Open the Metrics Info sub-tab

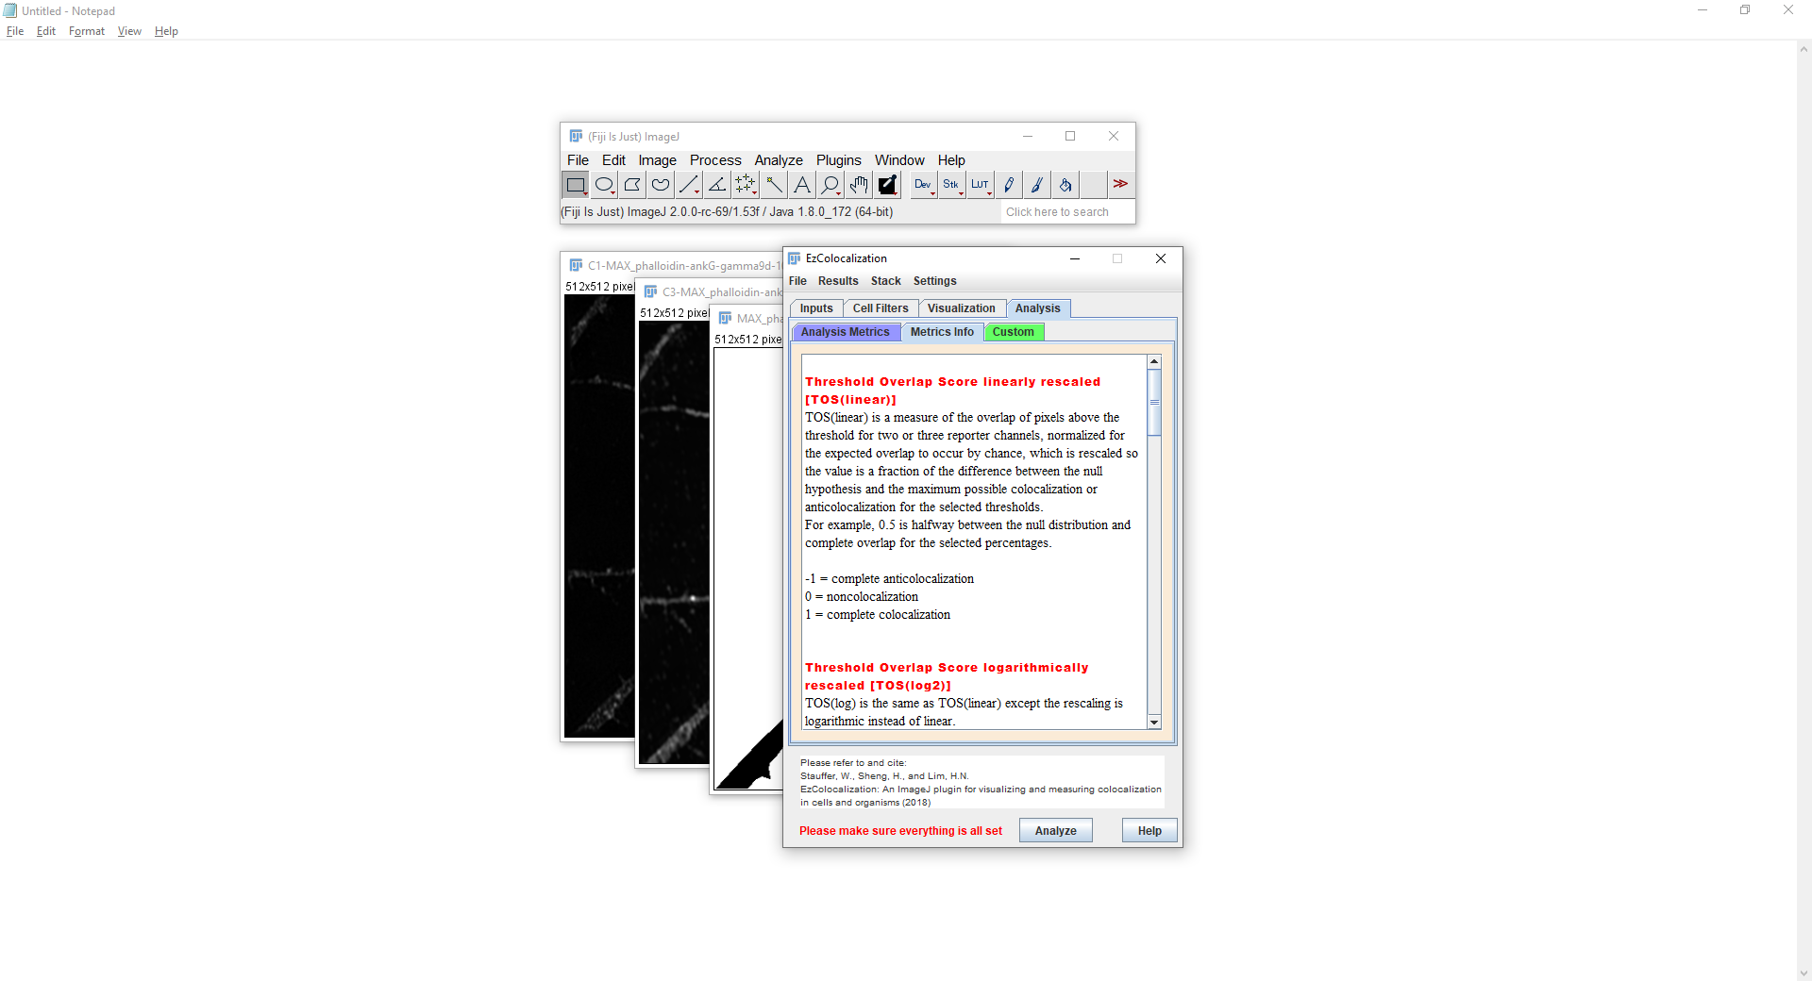pos(942,332)
